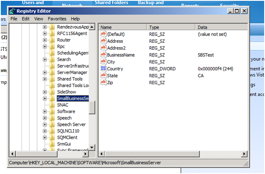Sort values by the Name column header

(122, 27)
